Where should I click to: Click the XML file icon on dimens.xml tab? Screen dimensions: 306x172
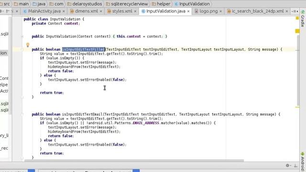coord(72,11)
